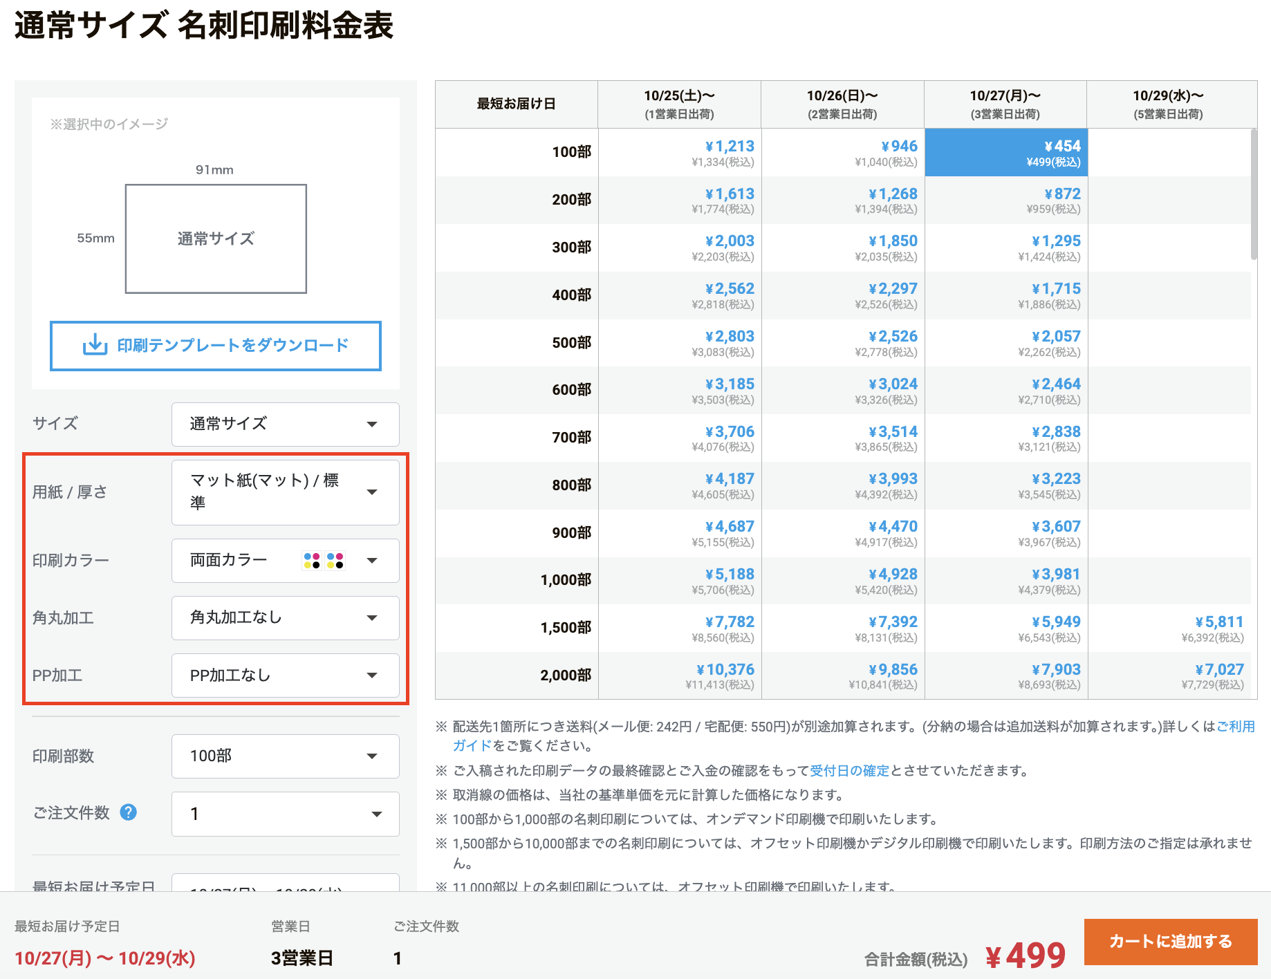This screenshot has height=979, width=1271.
Task: Open the PP加工 dropdown
Action: click(x=285, y=675)
